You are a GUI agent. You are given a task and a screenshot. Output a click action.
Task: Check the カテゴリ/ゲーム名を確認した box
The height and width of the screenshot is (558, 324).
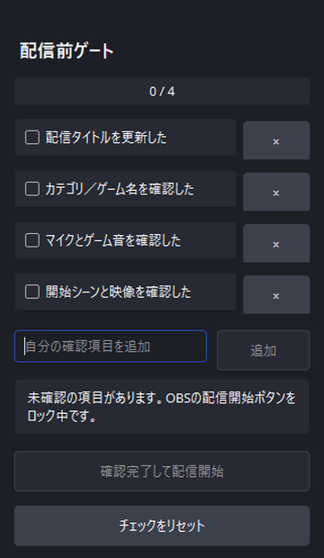(x=32, y=189)
